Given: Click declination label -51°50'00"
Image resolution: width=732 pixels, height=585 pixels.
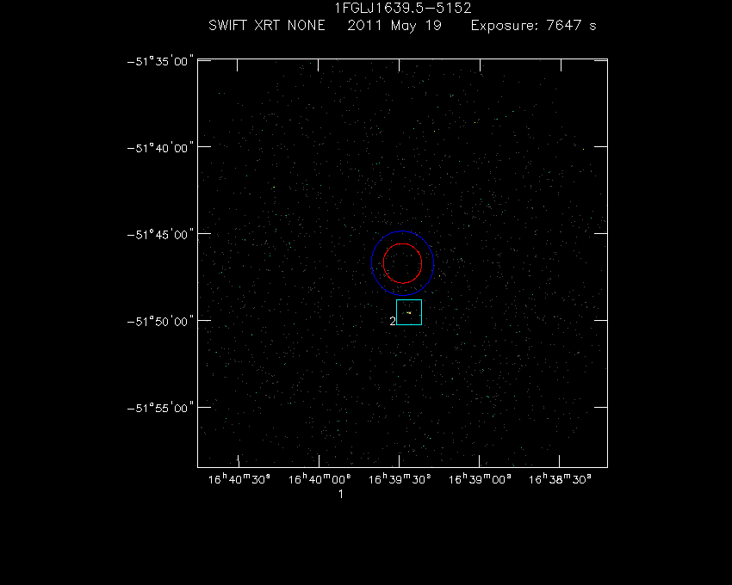Looking at the screenshot, I should 160,322.
